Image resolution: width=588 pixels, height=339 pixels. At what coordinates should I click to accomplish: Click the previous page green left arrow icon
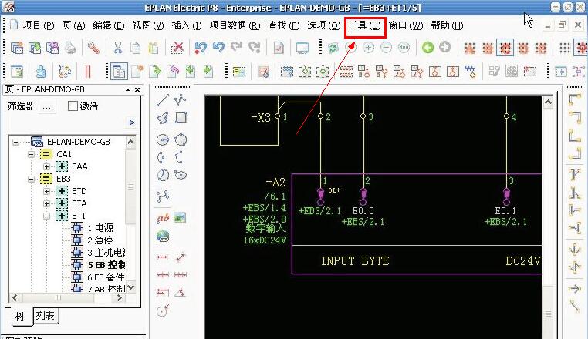191,71
